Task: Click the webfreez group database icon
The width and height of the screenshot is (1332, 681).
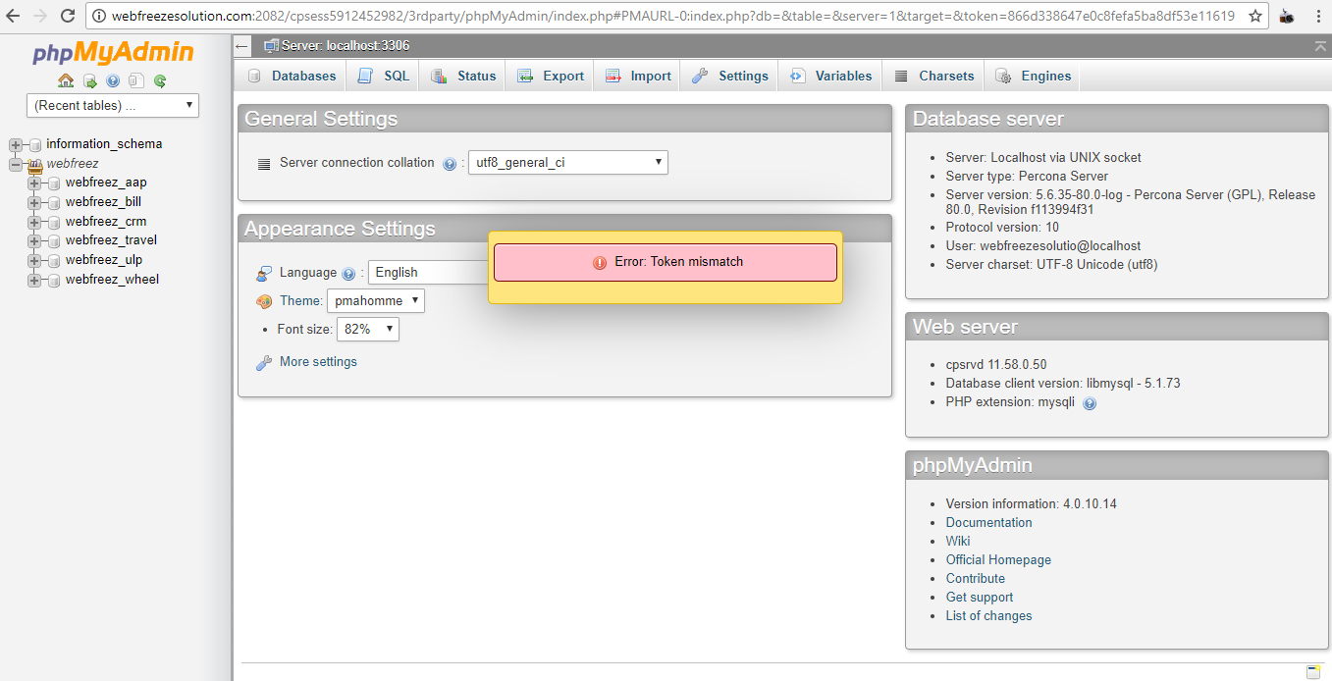Action: (35, 165)
